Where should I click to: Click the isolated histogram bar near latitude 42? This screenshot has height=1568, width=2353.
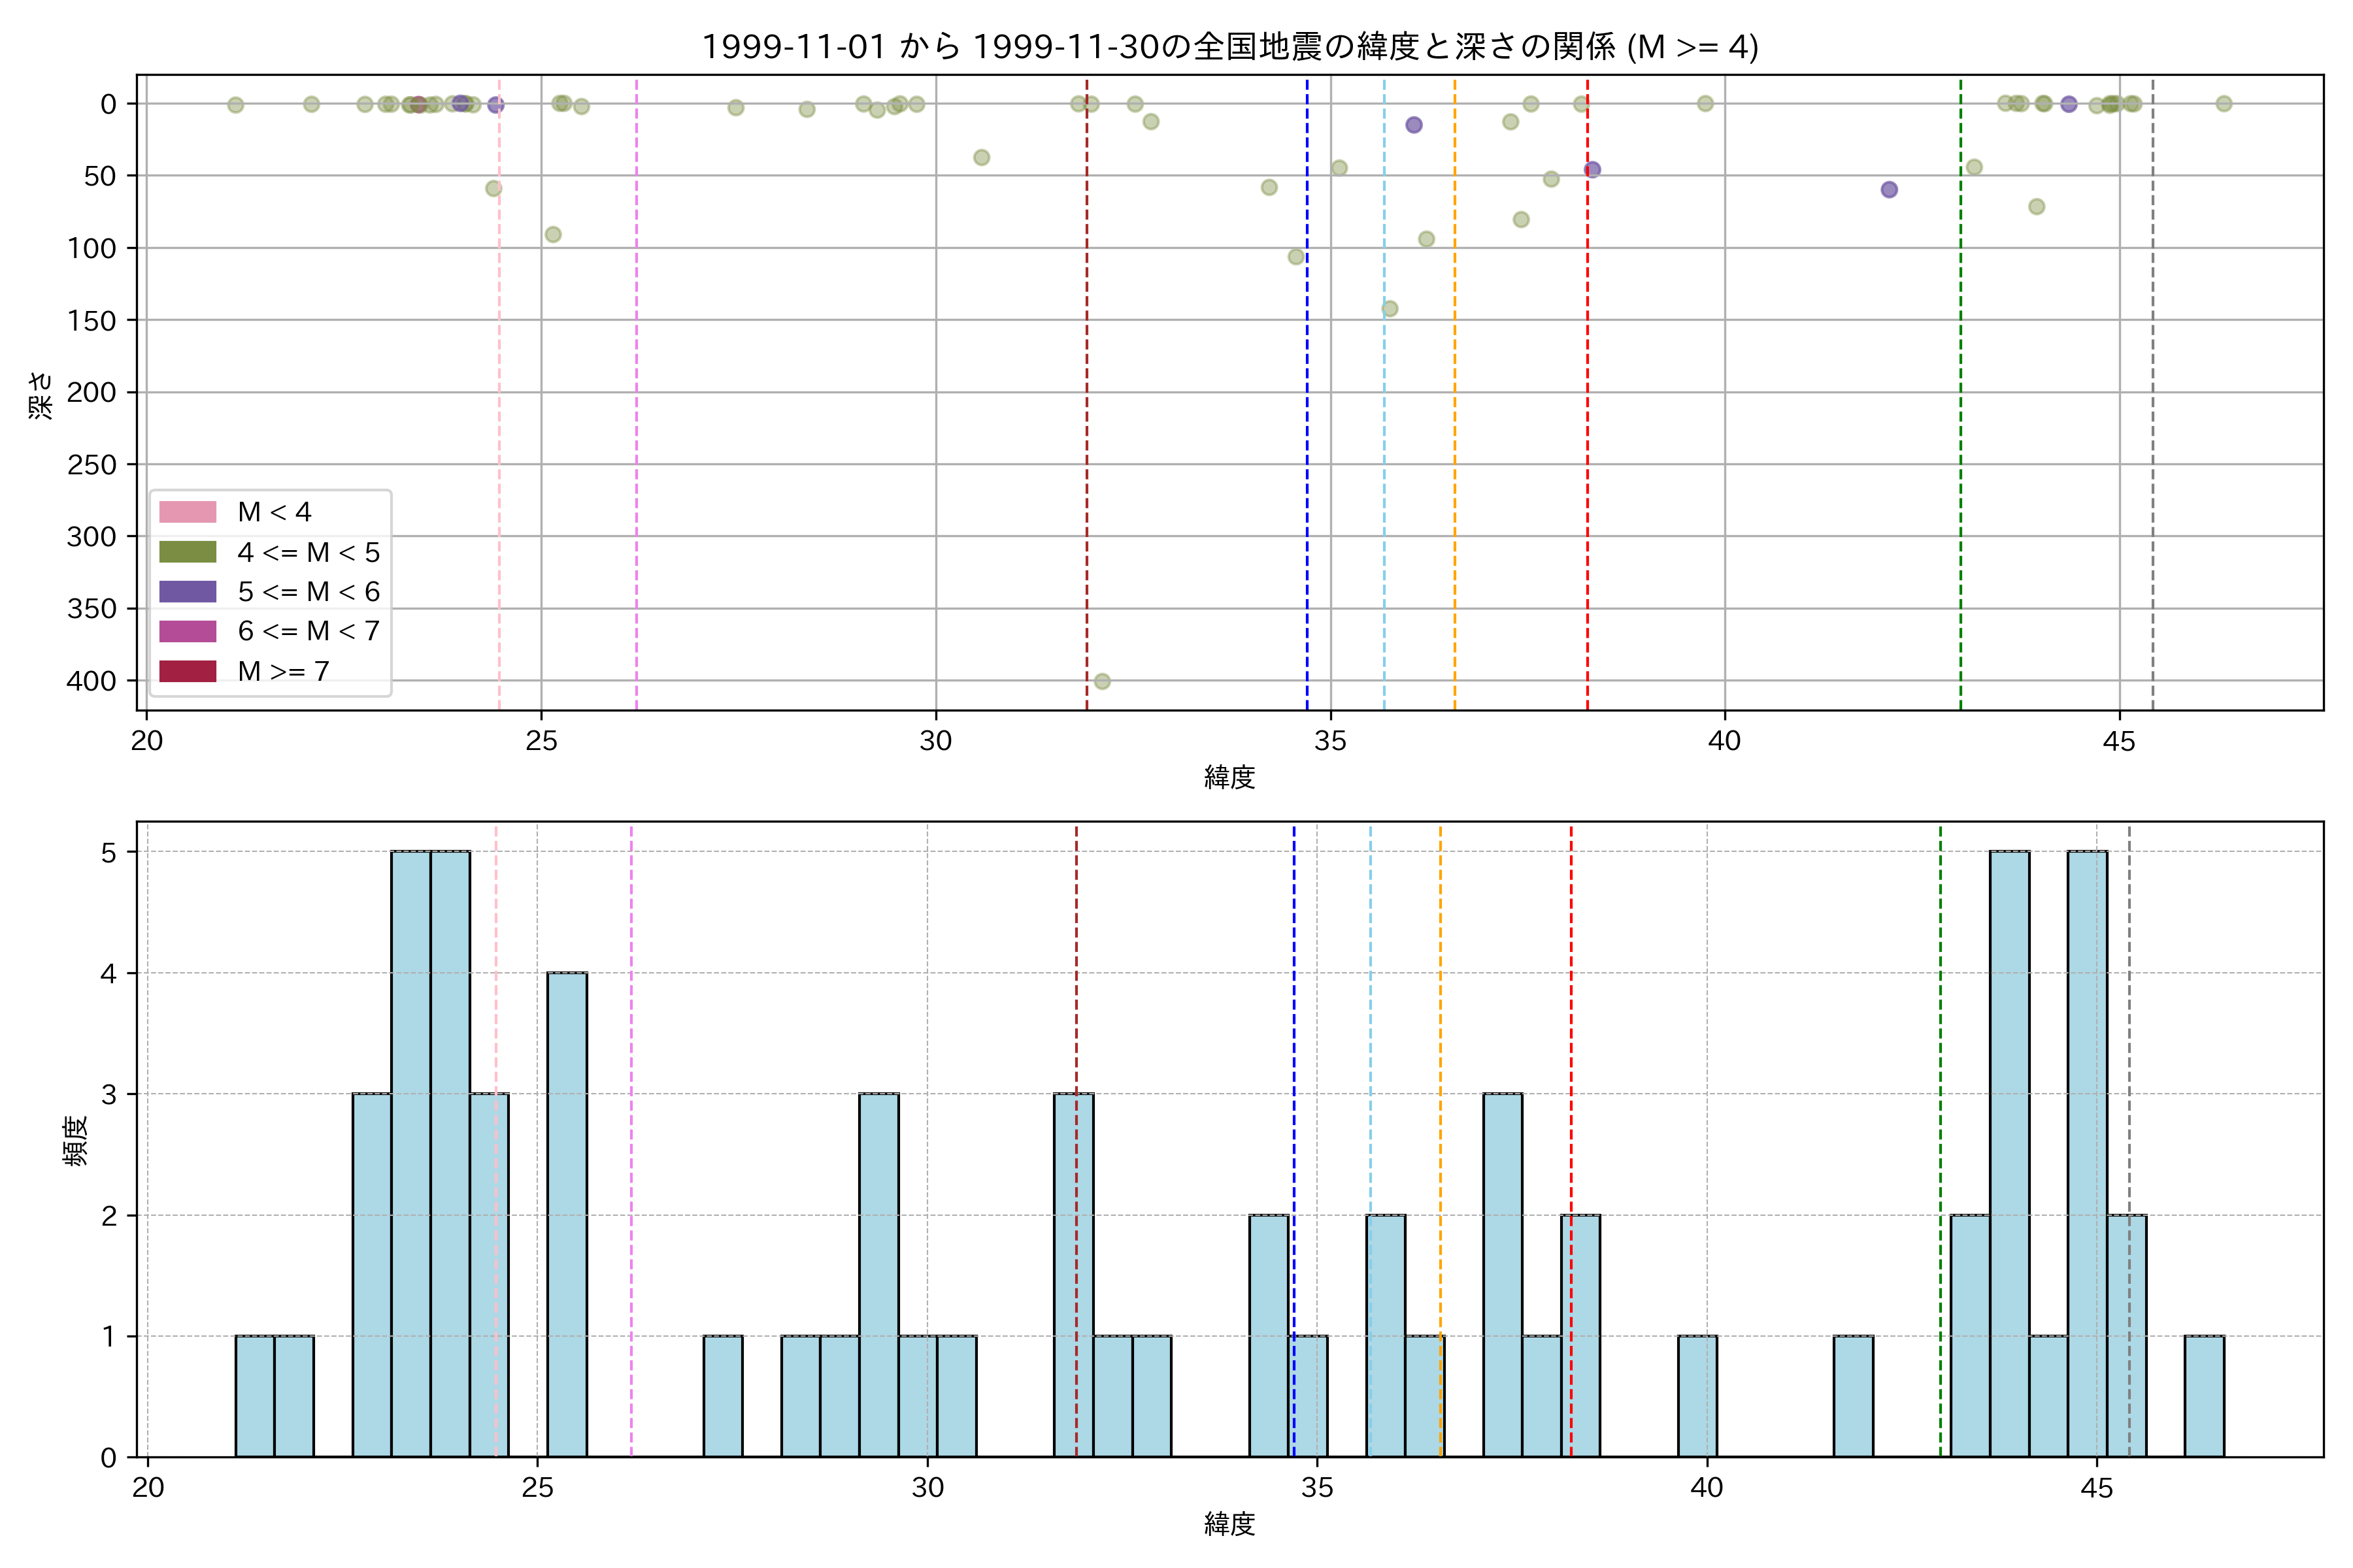coord(1853,1396)
